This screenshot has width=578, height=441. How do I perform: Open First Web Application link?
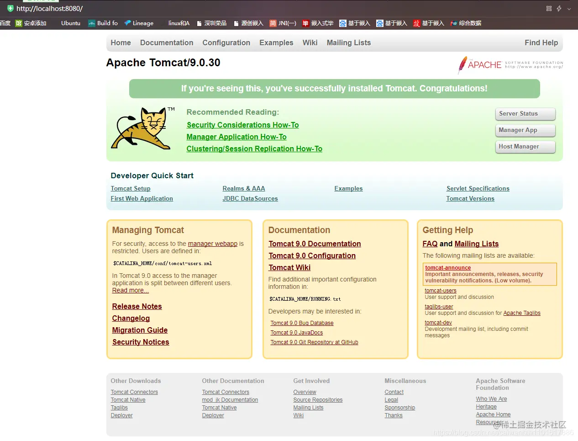[142, 198]
